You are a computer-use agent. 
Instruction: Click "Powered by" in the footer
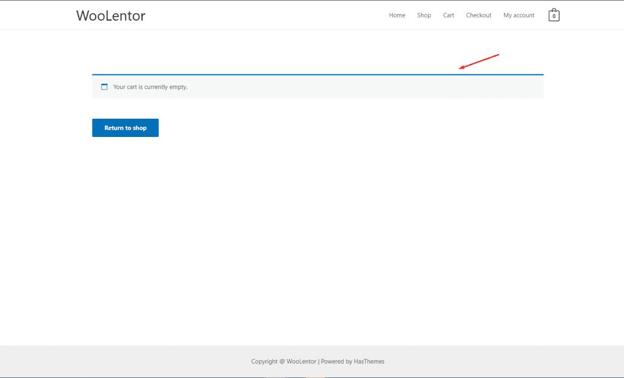(336, 362)
